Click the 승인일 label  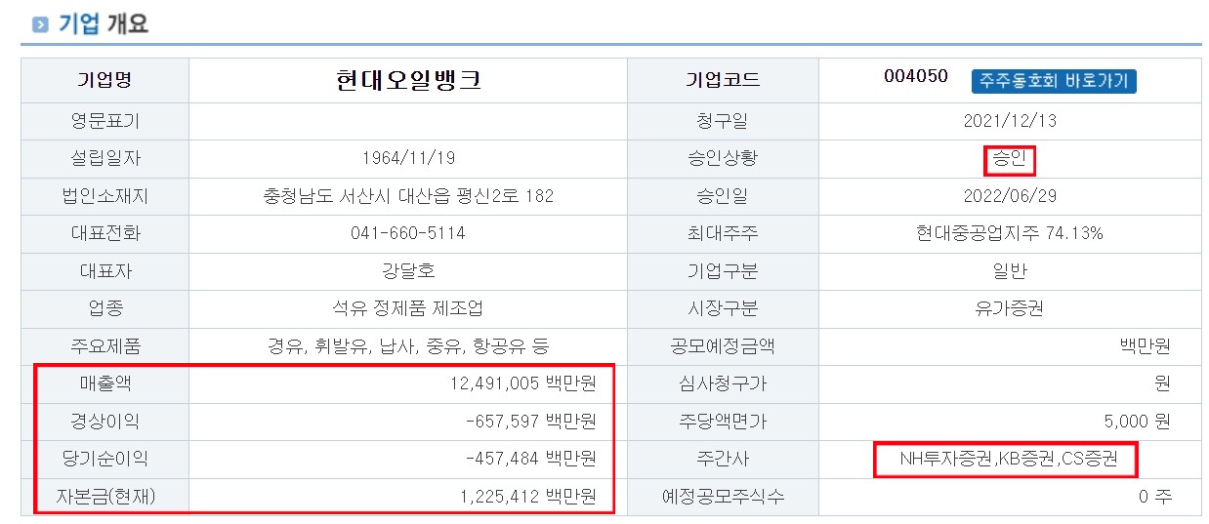click(x=723, y=196)
